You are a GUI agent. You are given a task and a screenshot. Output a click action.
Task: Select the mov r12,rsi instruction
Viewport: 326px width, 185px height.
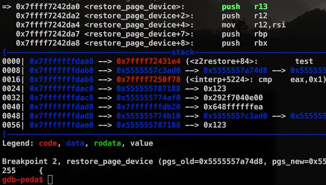tap(254, 25)
